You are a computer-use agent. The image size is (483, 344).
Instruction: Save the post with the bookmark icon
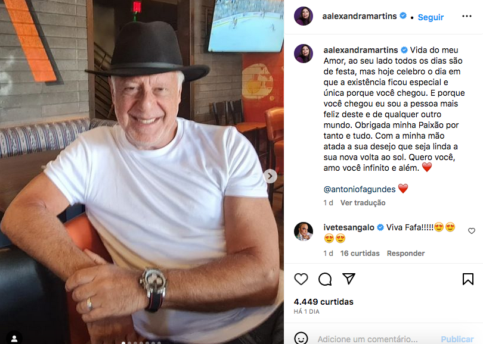pos(467,279)
